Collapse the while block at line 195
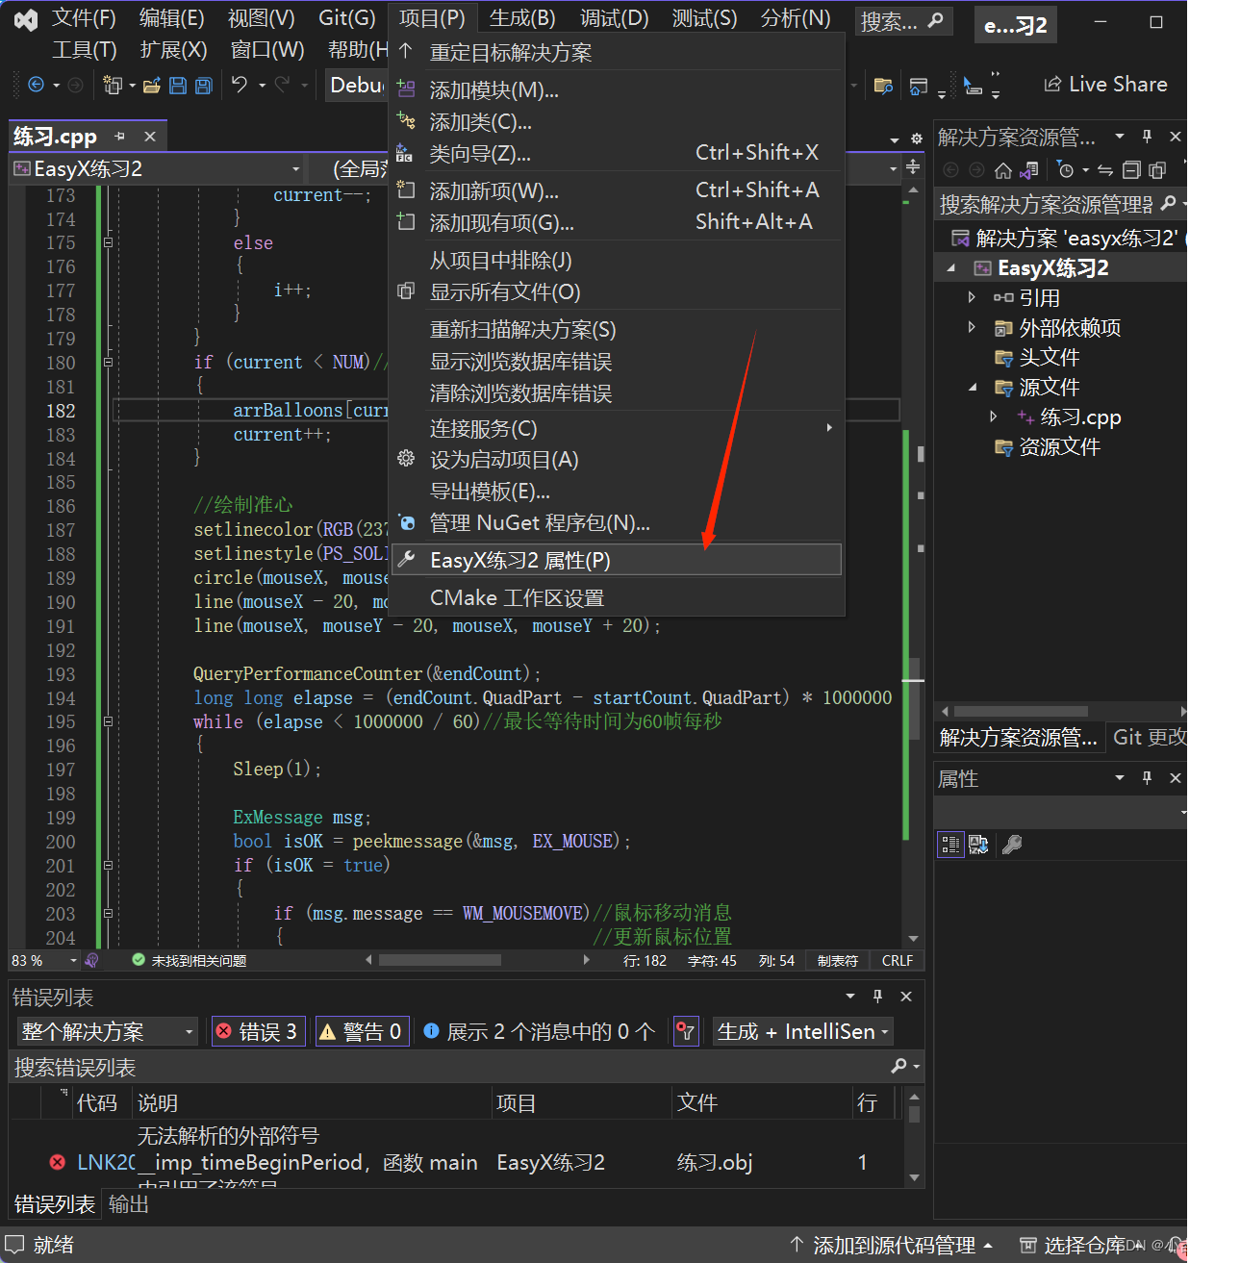This screenshot has width=1240, height=1263. [x=108, y=721]
